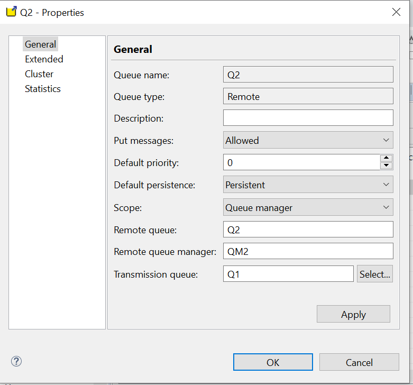Viewport: 413px width, 385px height.
Task: Open the Statistics properties page
Action: (x=43, y=89)
